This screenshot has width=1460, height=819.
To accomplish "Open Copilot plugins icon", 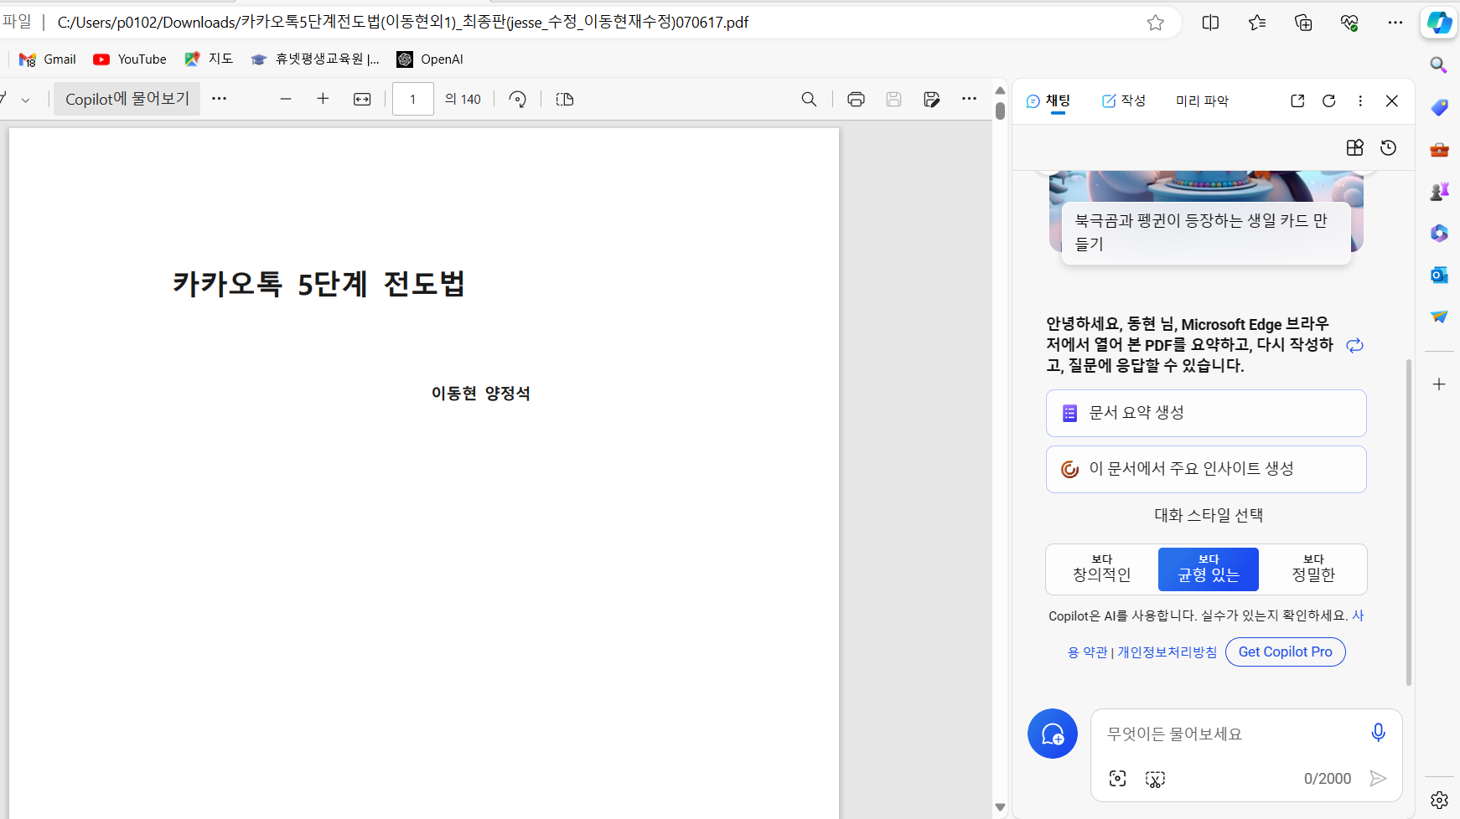I will pos(1355,147).
